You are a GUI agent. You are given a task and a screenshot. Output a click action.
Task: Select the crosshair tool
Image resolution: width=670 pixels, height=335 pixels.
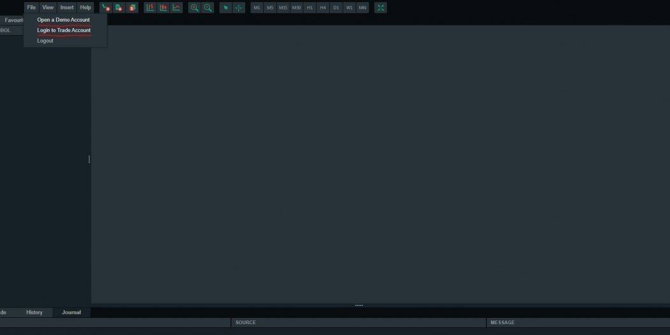(x=238, y=8)
